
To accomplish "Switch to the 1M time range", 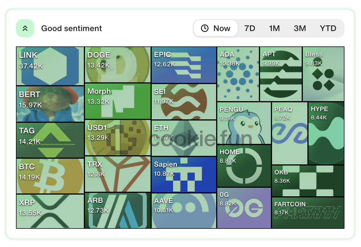I will point(274,28).
